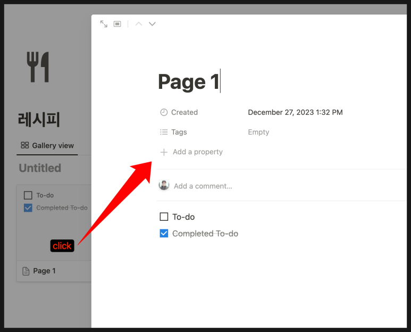
Task: Open page in full-page view icon
Action: (104, 24)
